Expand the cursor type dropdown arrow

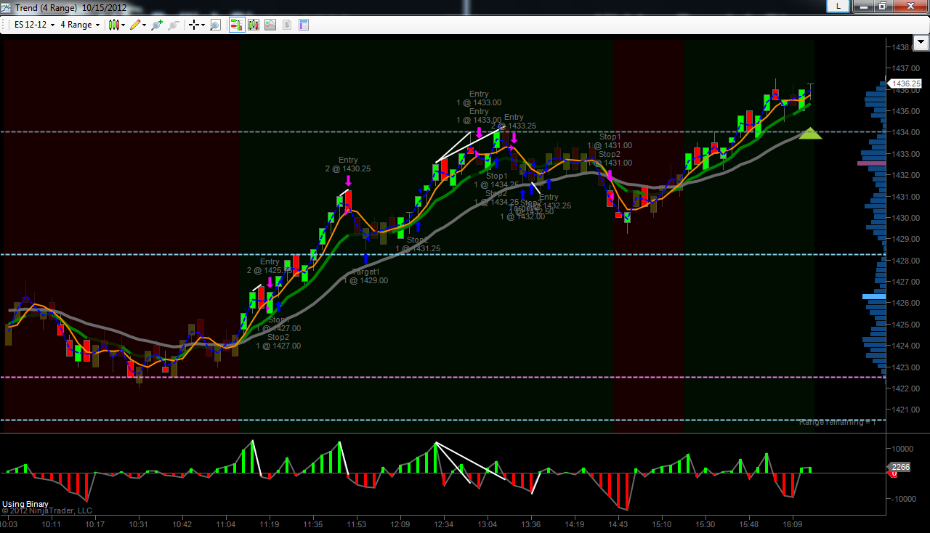click(203, 25)
